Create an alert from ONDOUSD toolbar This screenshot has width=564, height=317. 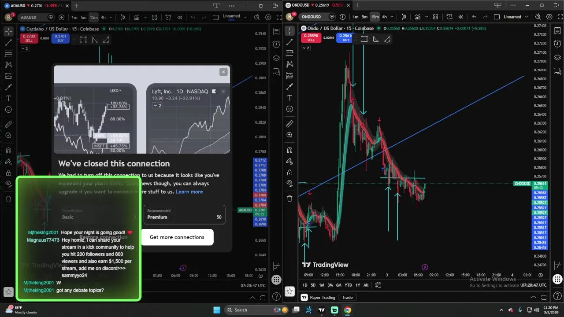click(x=449, y=17)
